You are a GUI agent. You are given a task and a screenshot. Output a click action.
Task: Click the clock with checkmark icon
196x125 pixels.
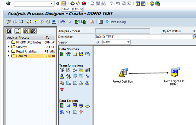click(x=42, y=22)
